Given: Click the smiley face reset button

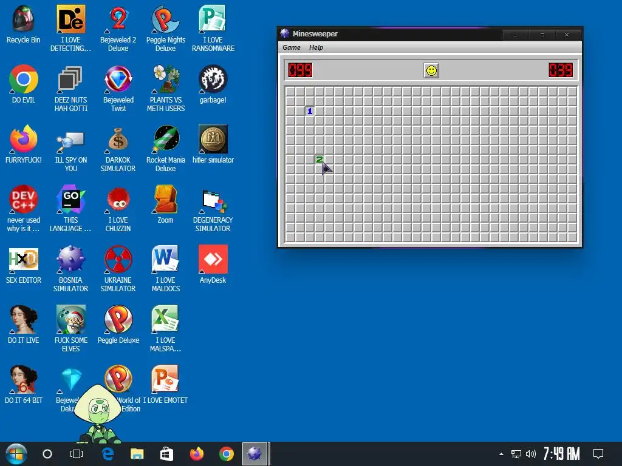Looking at the screenshot, I should coord(431,70).
